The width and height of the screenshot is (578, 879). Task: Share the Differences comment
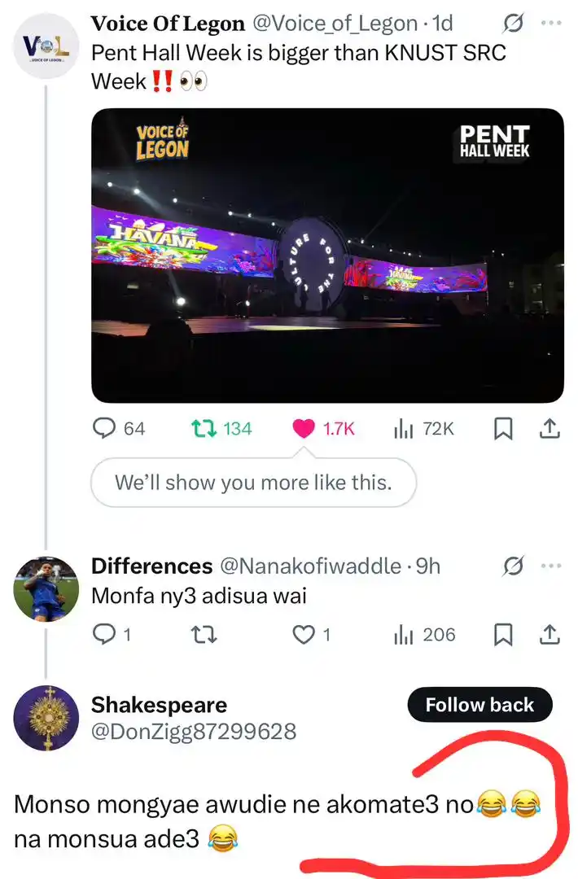pyautogui.click(x=549, y=635)
